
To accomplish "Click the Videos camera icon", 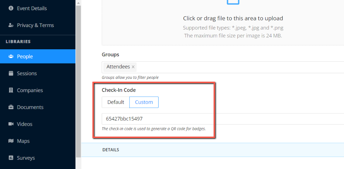I will [11, 124].
